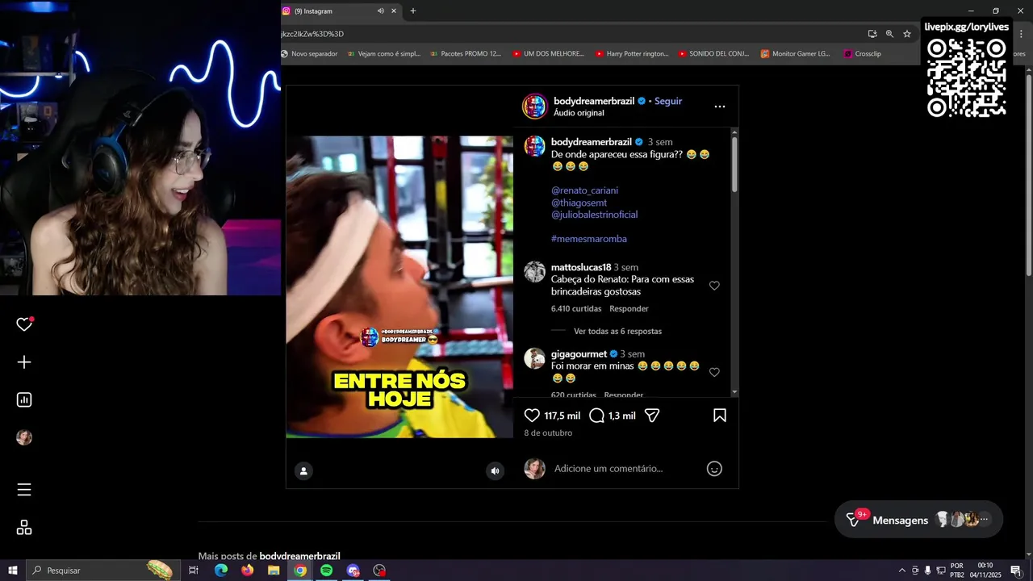This screenshot has height=581, width=1033.
Task: Open the Pacotes PROMO 12... bookmark
Action: tap(466, 54)
